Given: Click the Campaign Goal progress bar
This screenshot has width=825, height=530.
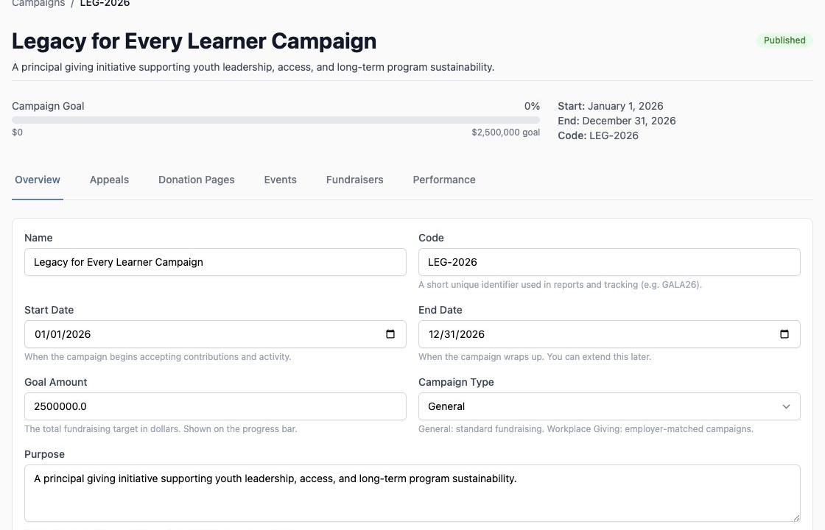Looking at the screenshot, I should 275,120.
